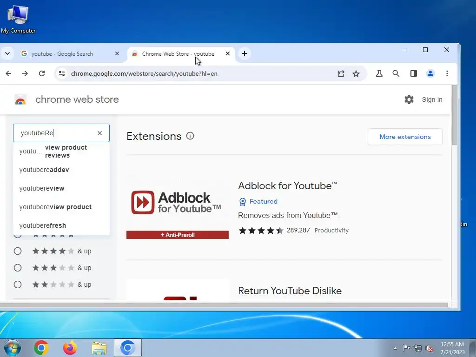Viewport: 476px width, 357px height.
Task: Open web store settings gear
Action: tap(409, 99)
